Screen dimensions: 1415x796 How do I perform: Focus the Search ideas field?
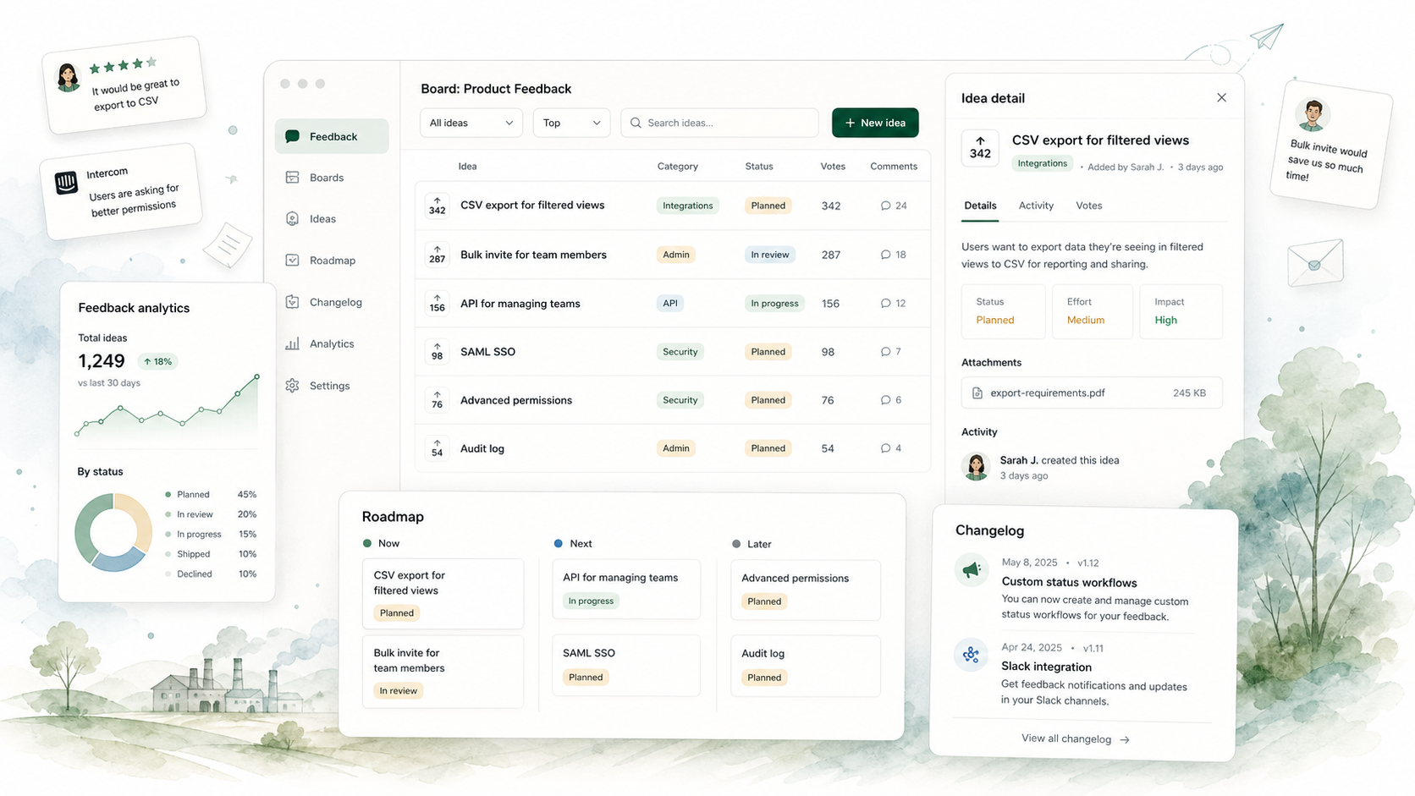point(719,123)
